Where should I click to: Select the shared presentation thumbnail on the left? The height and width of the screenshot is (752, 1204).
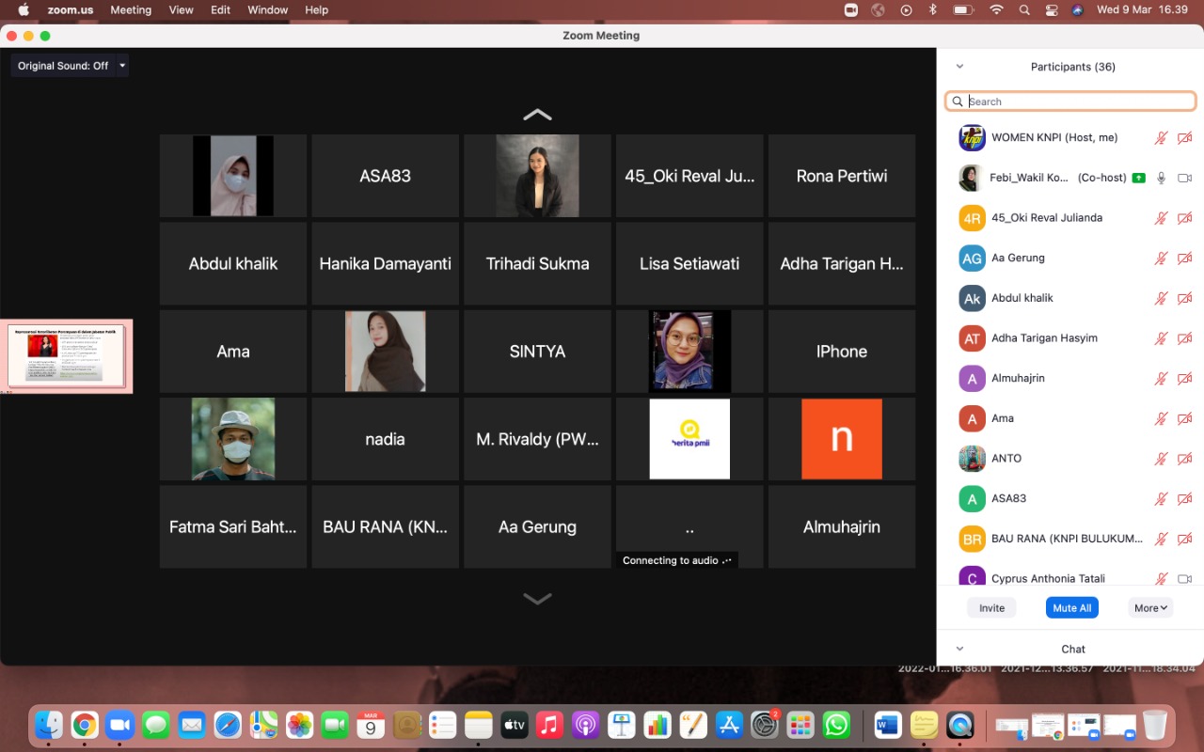pyautogui.click(x=66, y=356)
